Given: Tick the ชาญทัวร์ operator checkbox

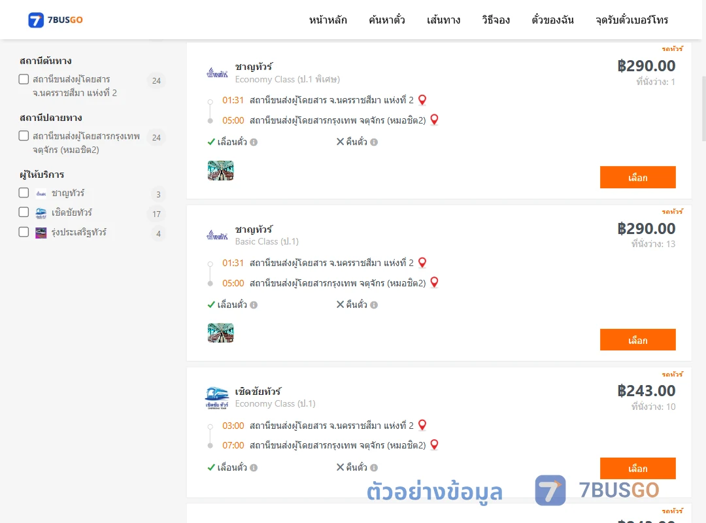Looking at the screenshot, I should pos(24,193).
